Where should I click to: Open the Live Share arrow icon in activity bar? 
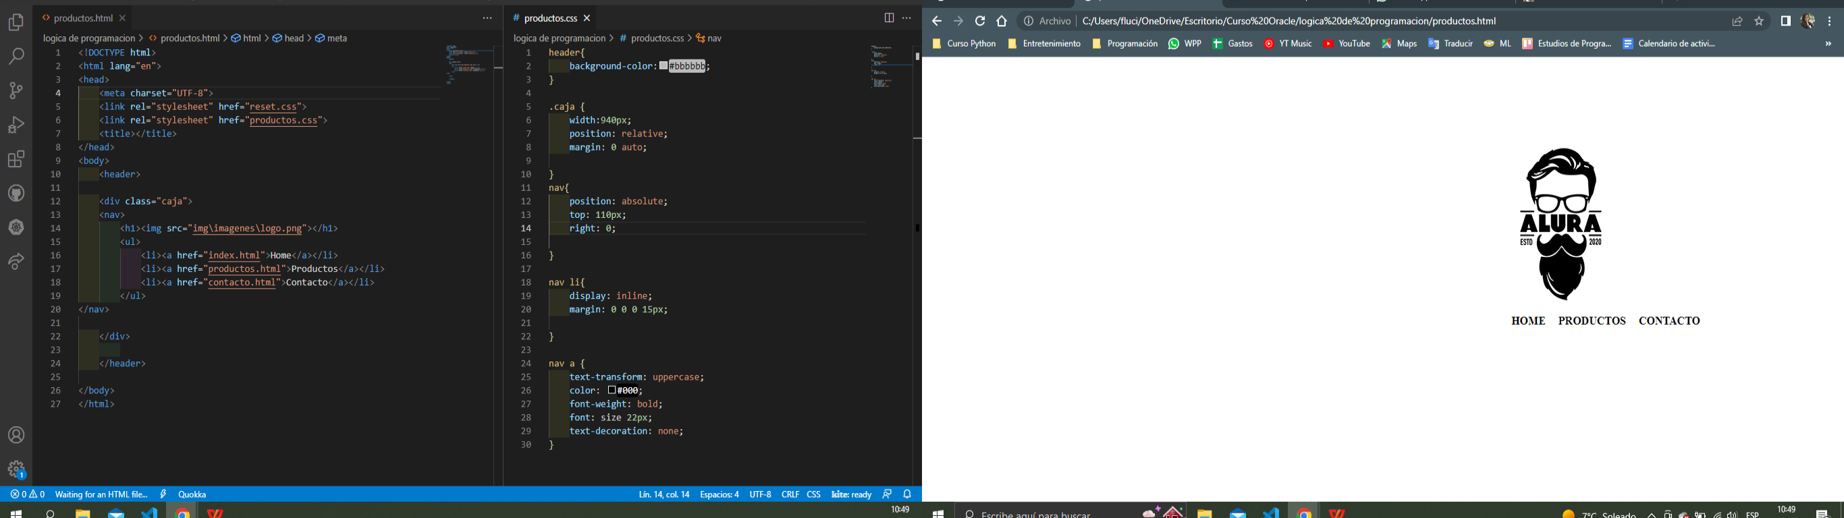[x=16, y=261]
